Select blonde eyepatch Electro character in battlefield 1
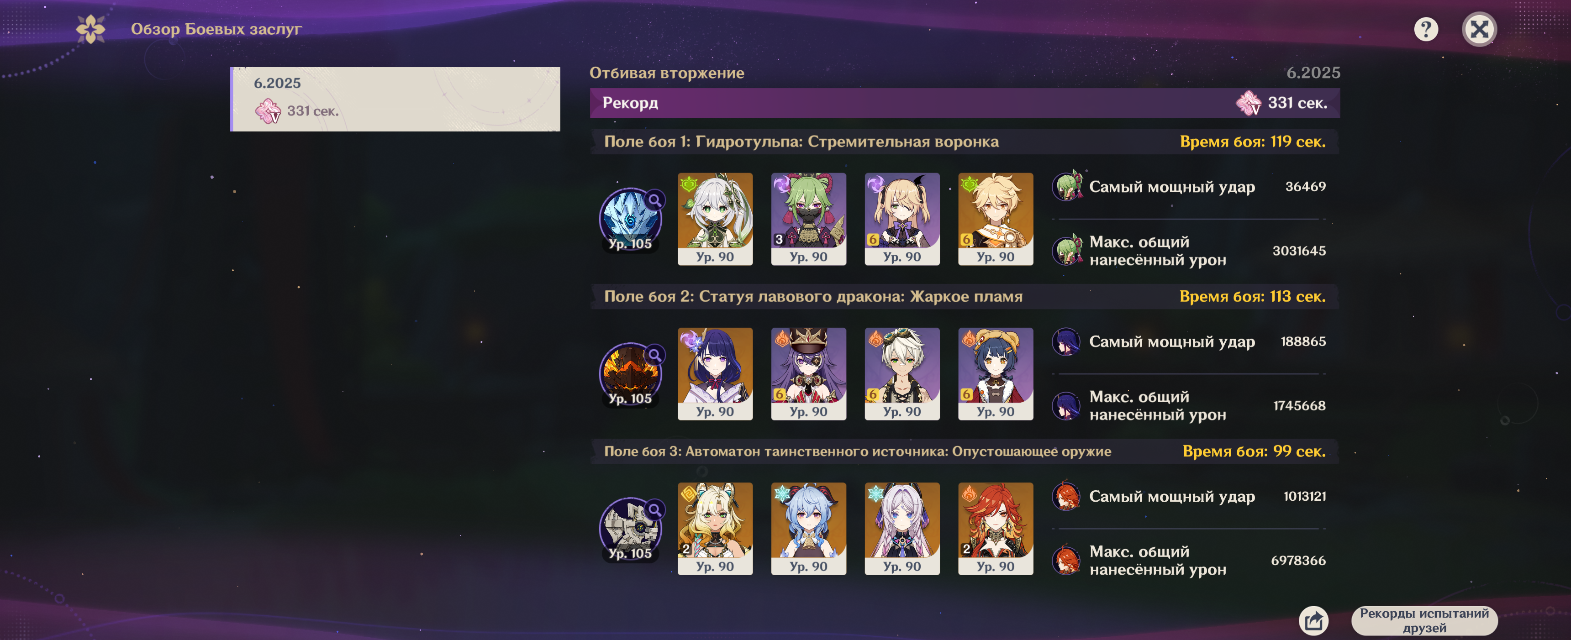The height and width of the screenshot is (640, 1571). (x=901, y=219)
